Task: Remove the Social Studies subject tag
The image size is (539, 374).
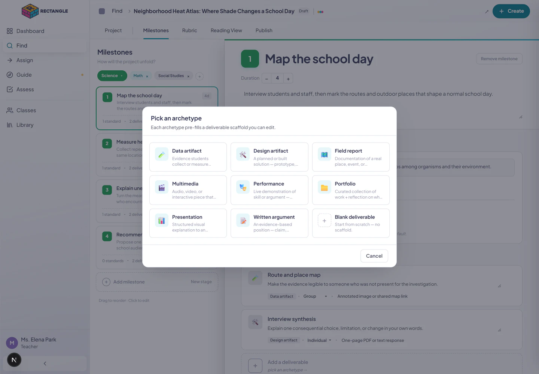Action: click(x=188, y=76)
